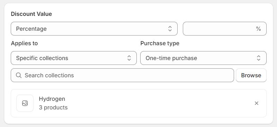The height and width of the screenshot is (127, 277).
Task: Open the Percentage discount type dropdown
Action: [94, 29]
